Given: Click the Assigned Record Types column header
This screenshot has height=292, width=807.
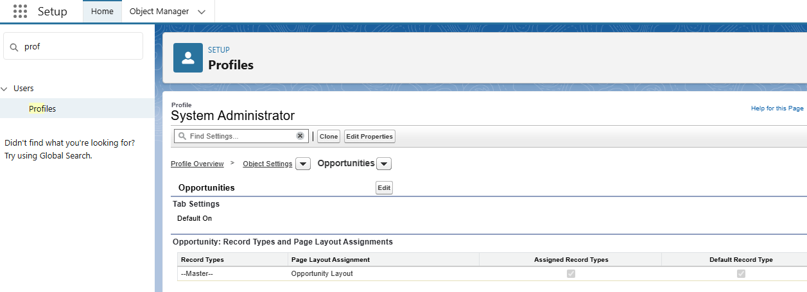Looking at the screenshot, I should pyautogui.click(x=571, y=259).
